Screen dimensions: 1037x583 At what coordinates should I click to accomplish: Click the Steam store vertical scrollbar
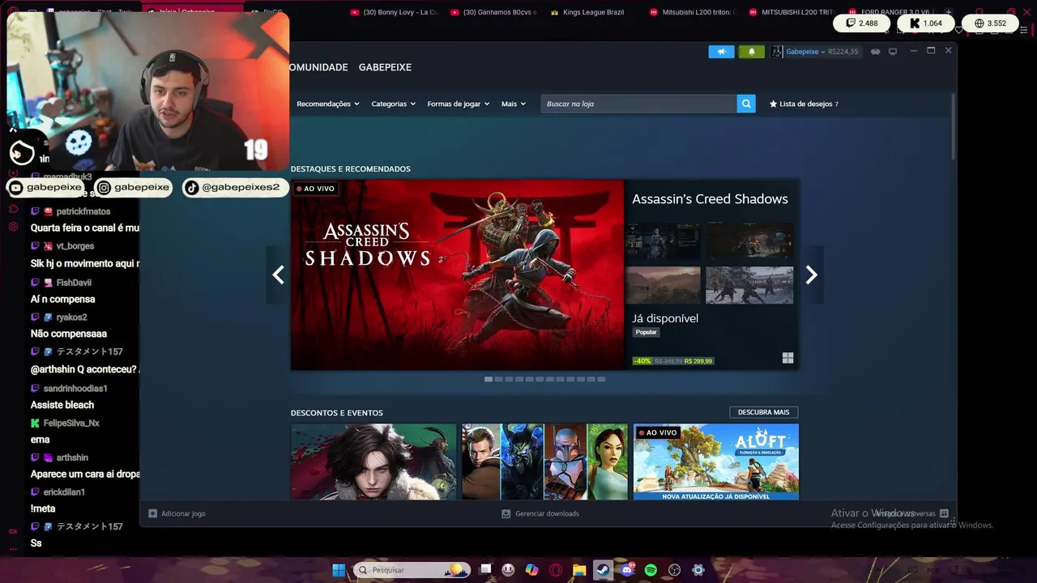[953, 127]
